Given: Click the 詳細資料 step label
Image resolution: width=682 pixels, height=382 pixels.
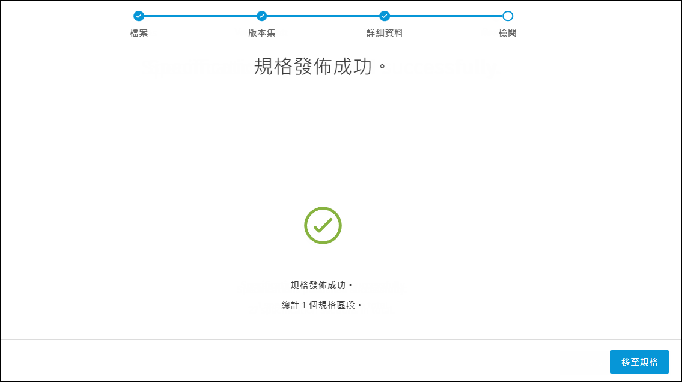Looking at the screenshot, I should pyautogui.click(x=385, y=33).
